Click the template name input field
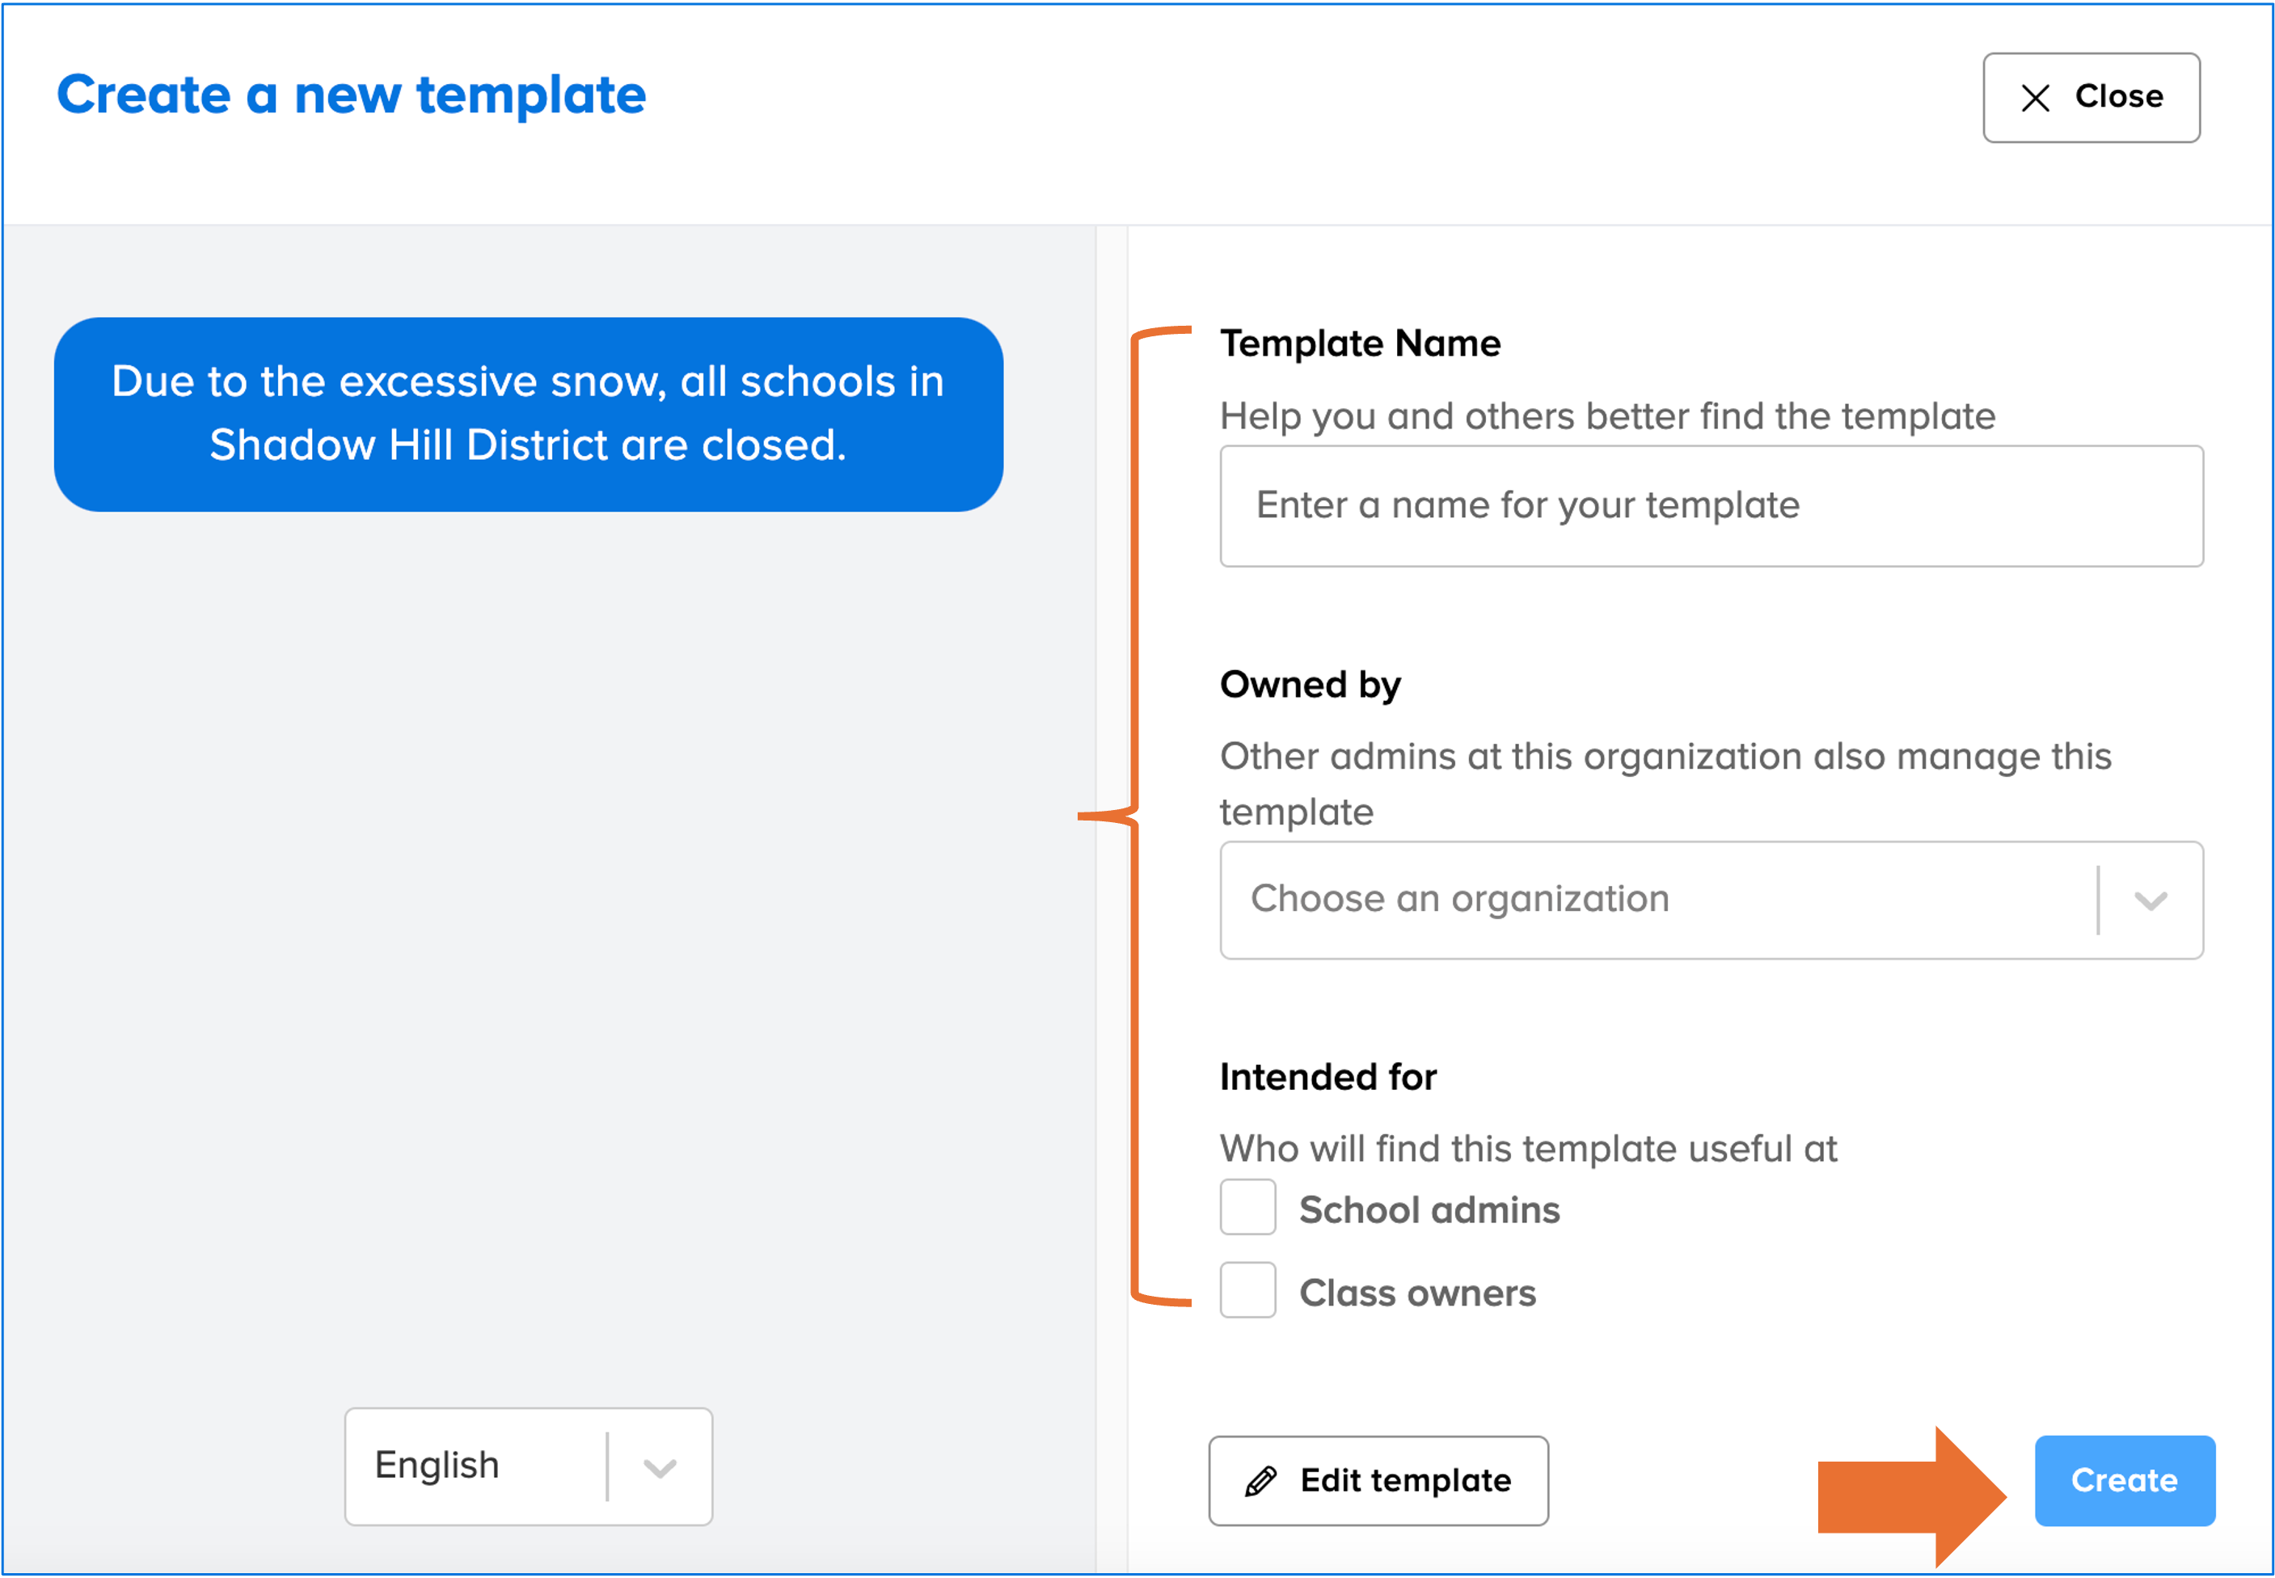 click(x=1711, y=506)
